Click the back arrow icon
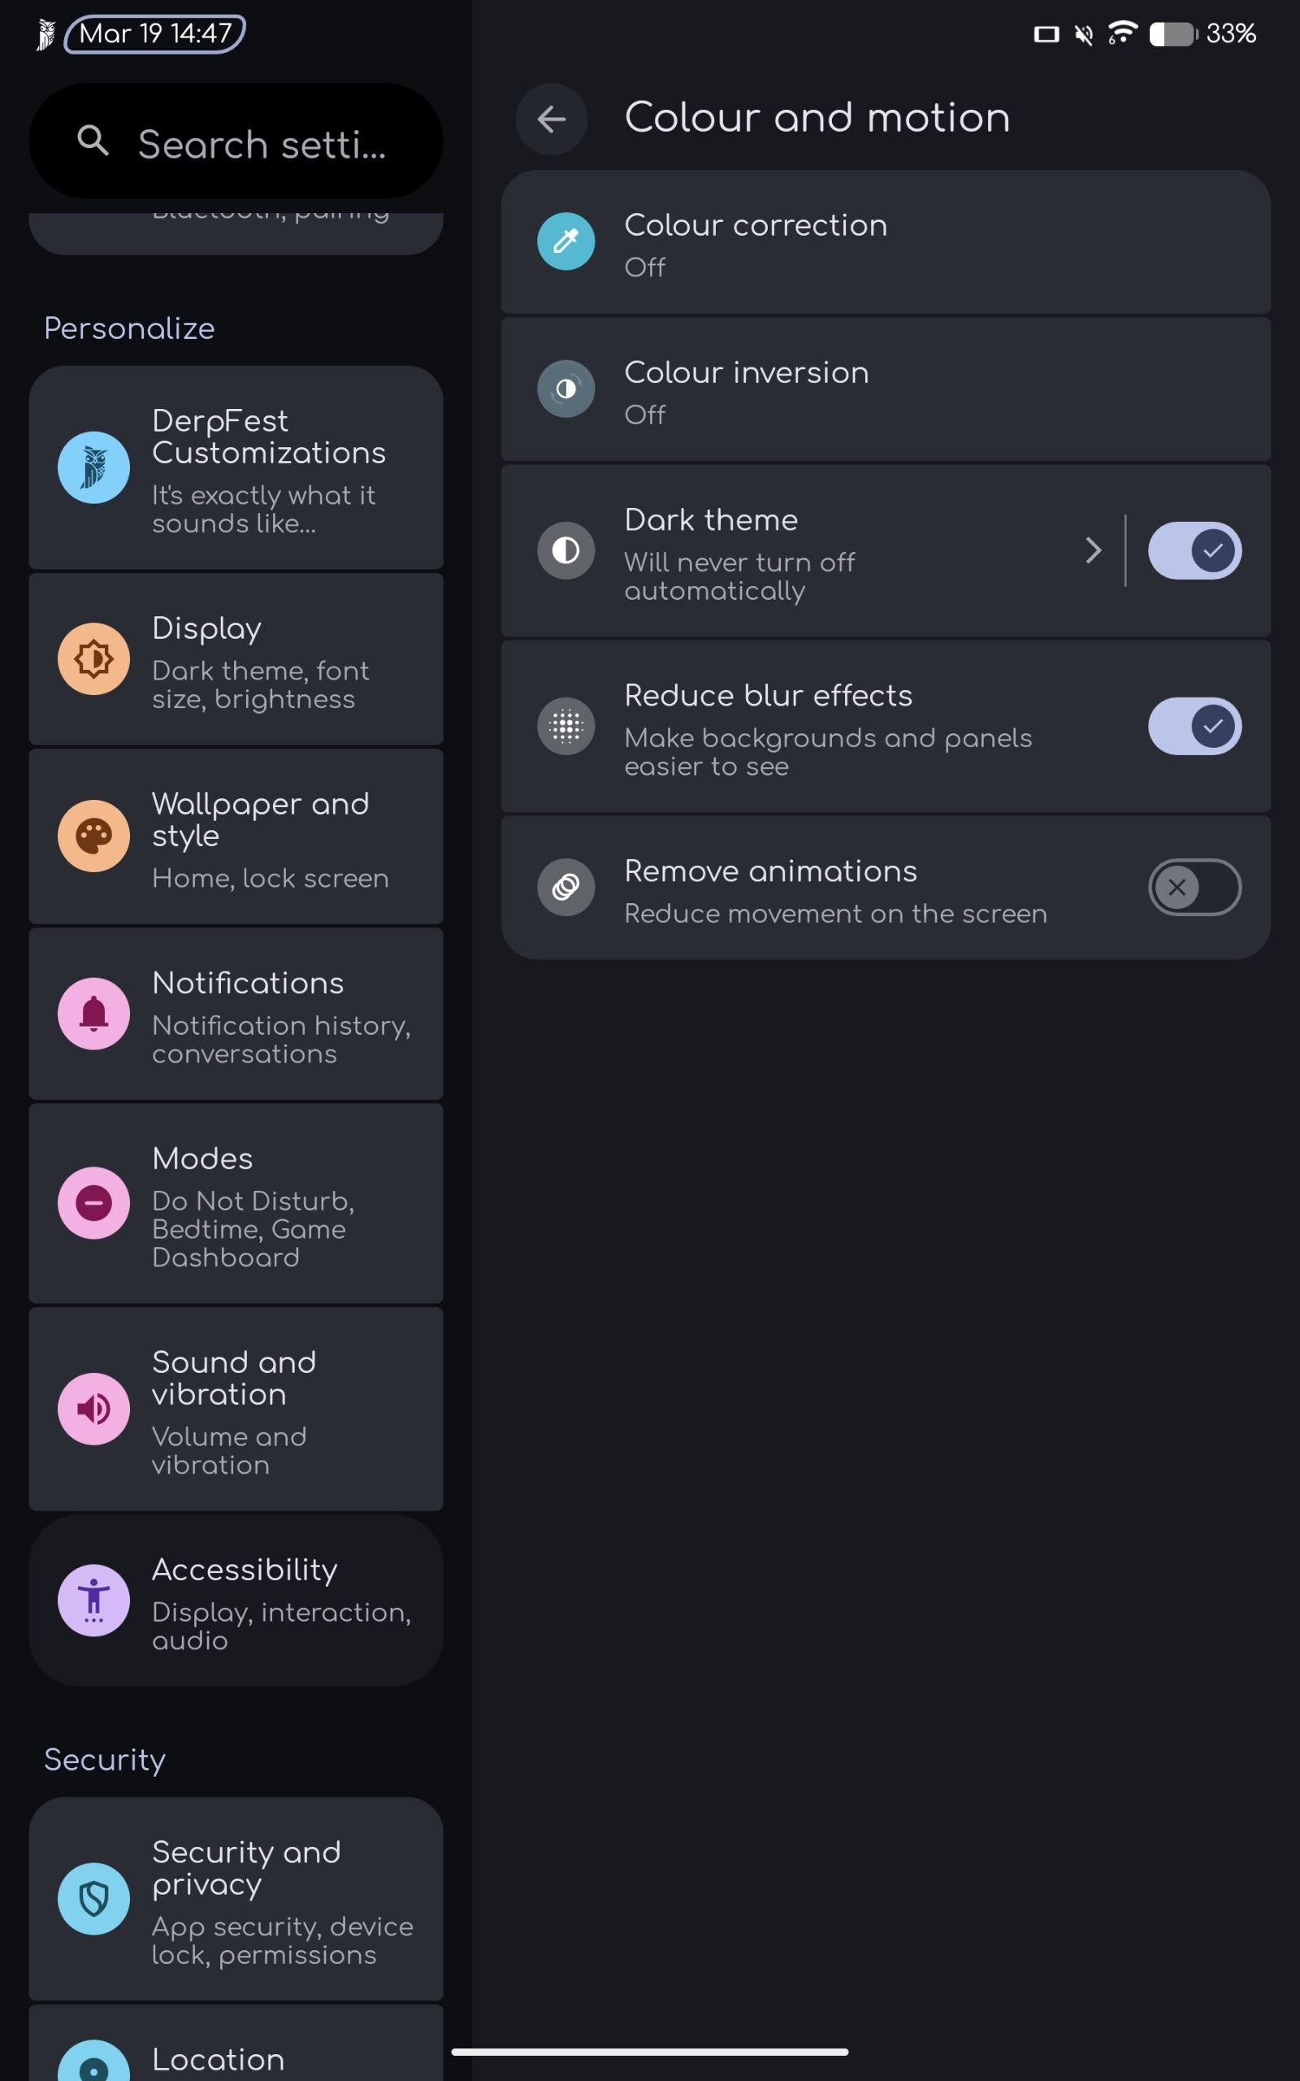1300x2081 pixels. pyautogui.click(x=551, y=119)
